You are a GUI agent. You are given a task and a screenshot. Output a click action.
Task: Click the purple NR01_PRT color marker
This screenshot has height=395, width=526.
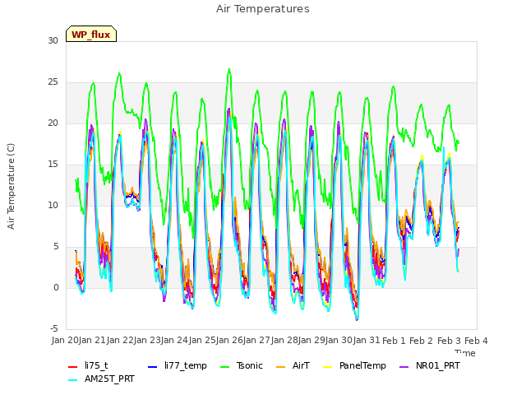[x=404, y=367]
